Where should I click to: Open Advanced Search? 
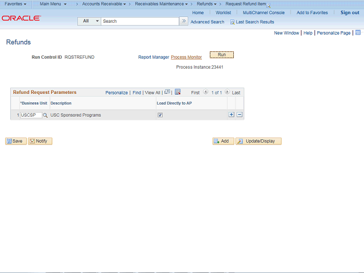click(x=207, y=22)
